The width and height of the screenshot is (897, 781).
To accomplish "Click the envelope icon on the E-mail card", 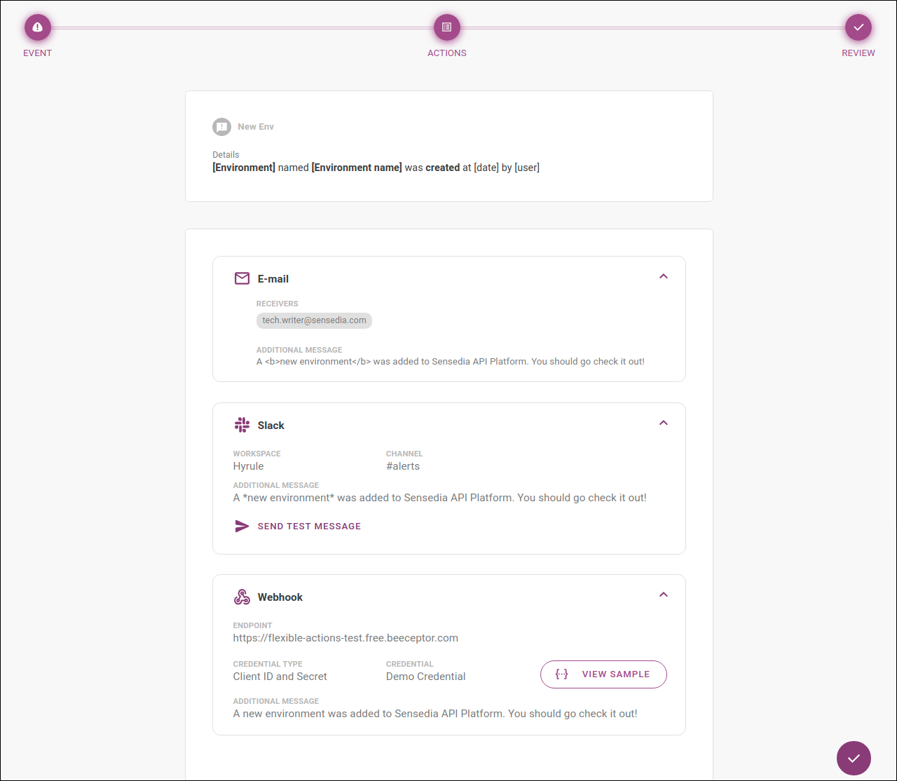I will click(242, 278).
